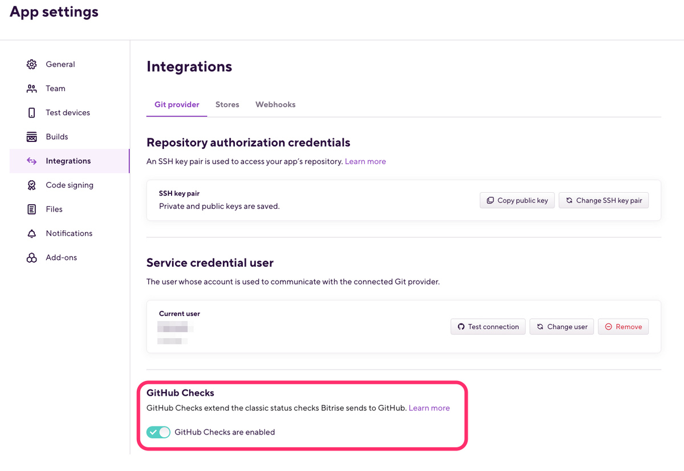Test the Git provider connection
Image resolution: width=684 pixels, height=471 pixels.
tap(488, 327)
